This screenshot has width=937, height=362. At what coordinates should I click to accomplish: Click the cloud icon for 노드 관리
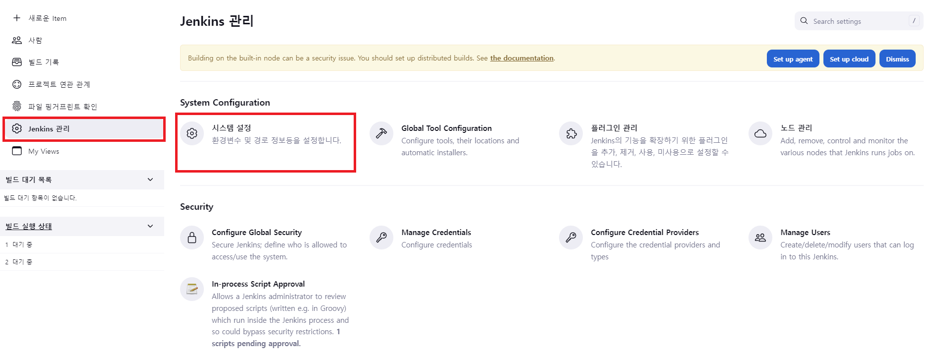(x=760, y=133)
